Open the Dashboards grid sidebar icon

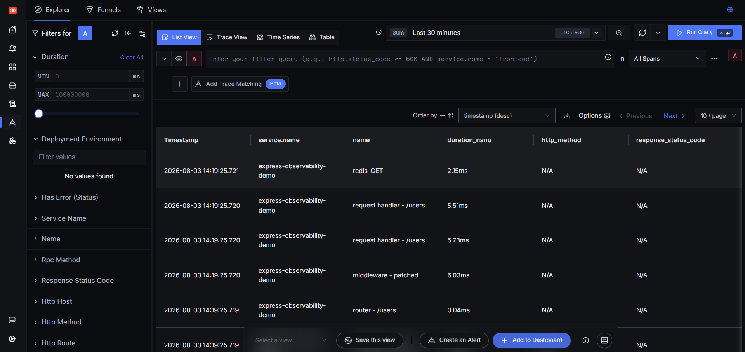(12, 67)
